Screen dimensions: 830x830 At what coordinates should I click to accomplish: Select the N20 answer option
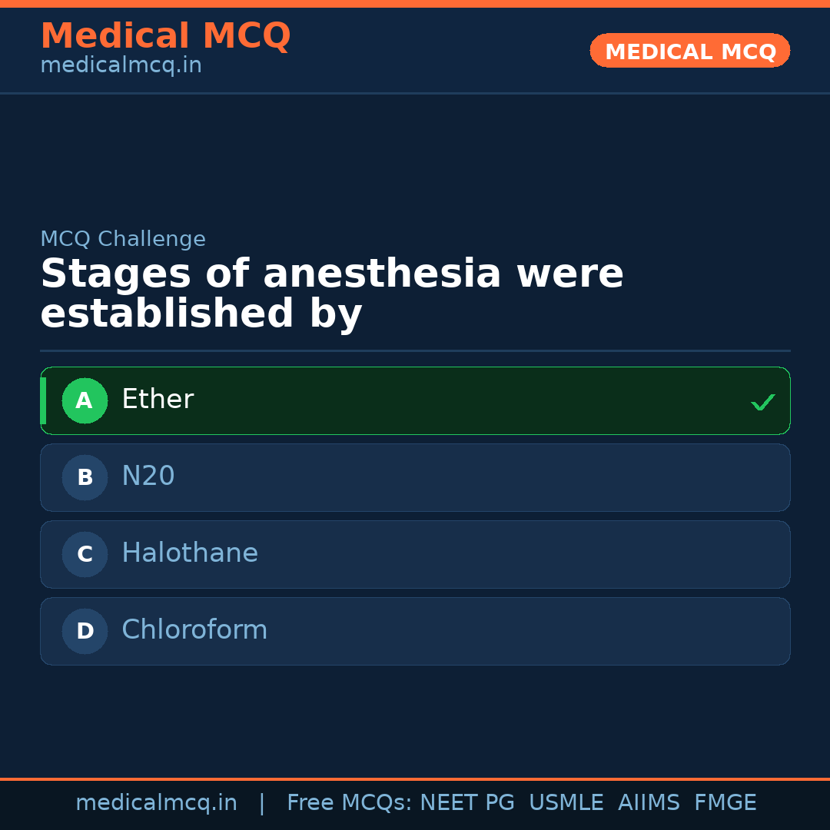[x=415, y=477]
